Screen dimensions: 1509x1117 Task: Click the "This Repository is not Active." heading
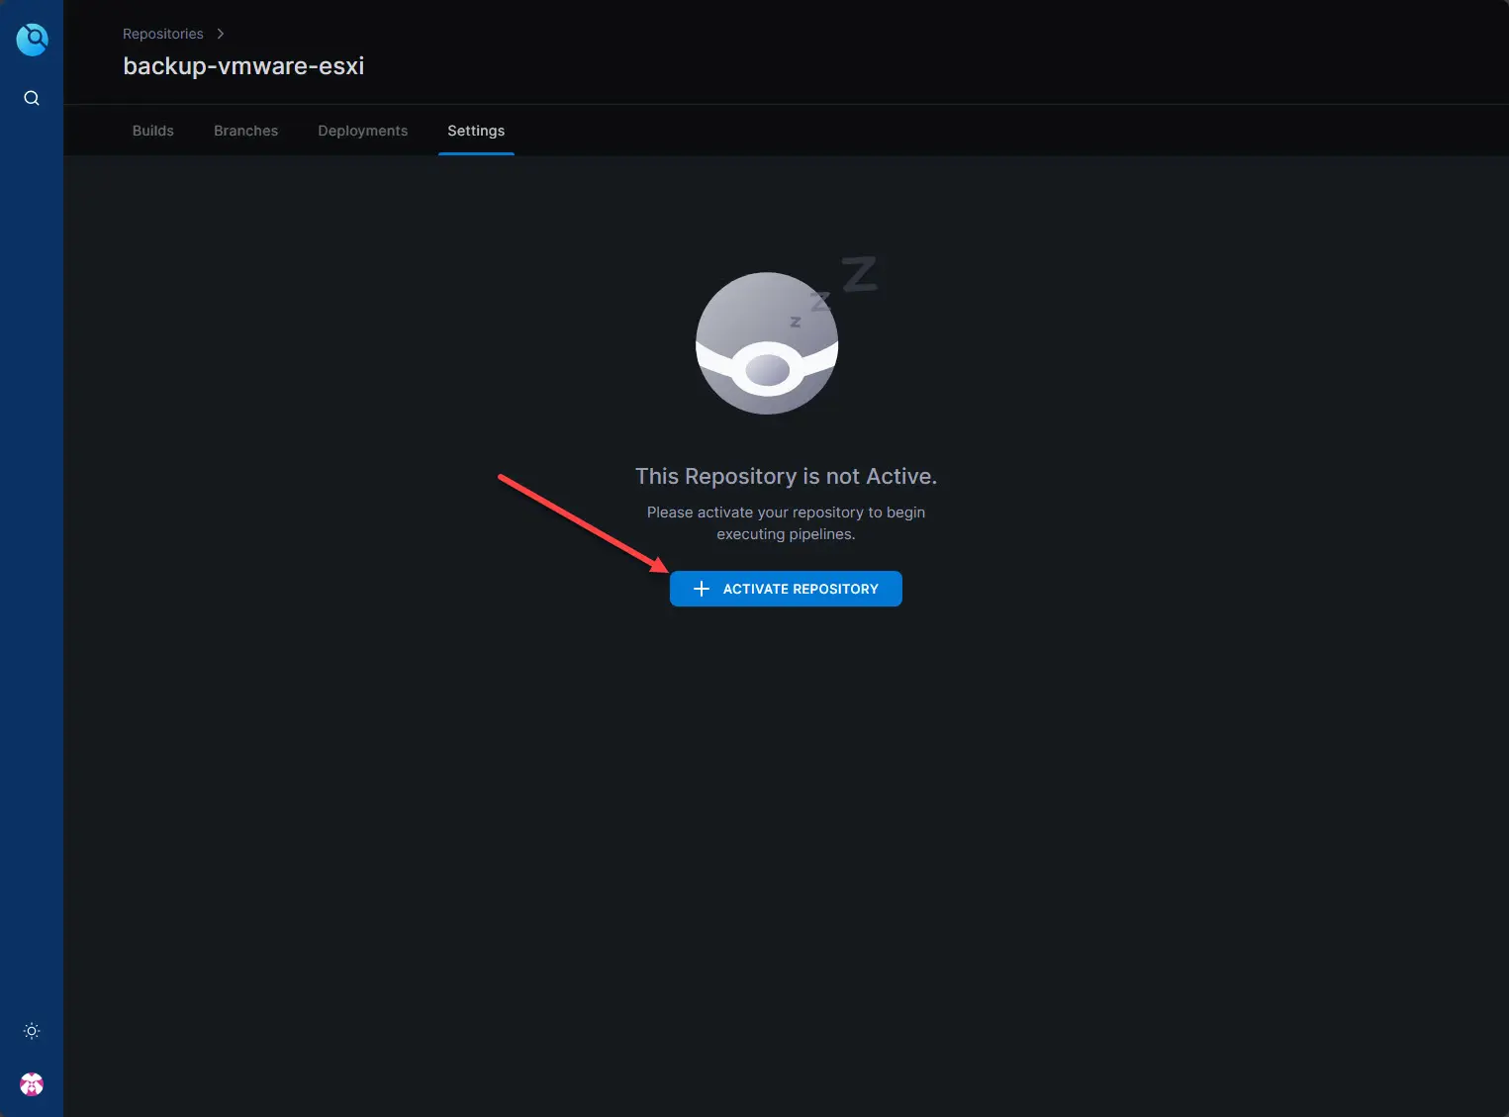point(786,477)
